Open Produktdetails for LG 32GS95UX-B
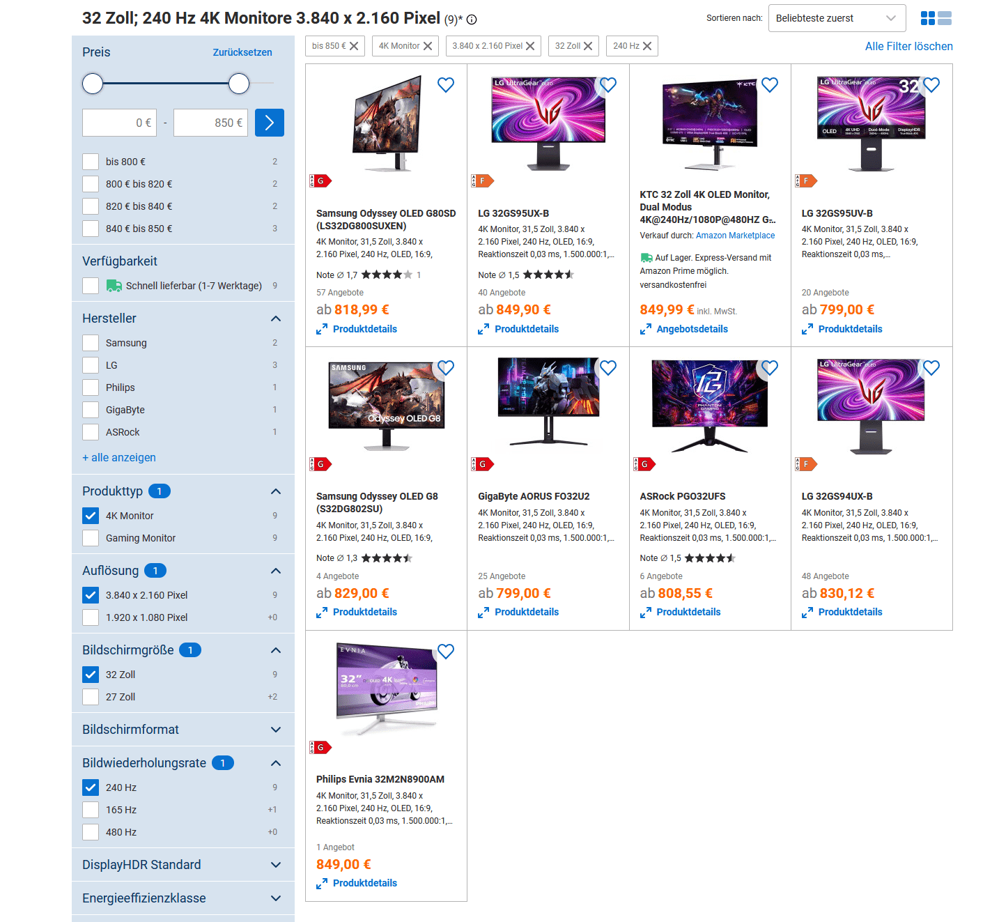The width and height of the screenshot is (999, 922). pyautogui.click(x=527, y=329)
